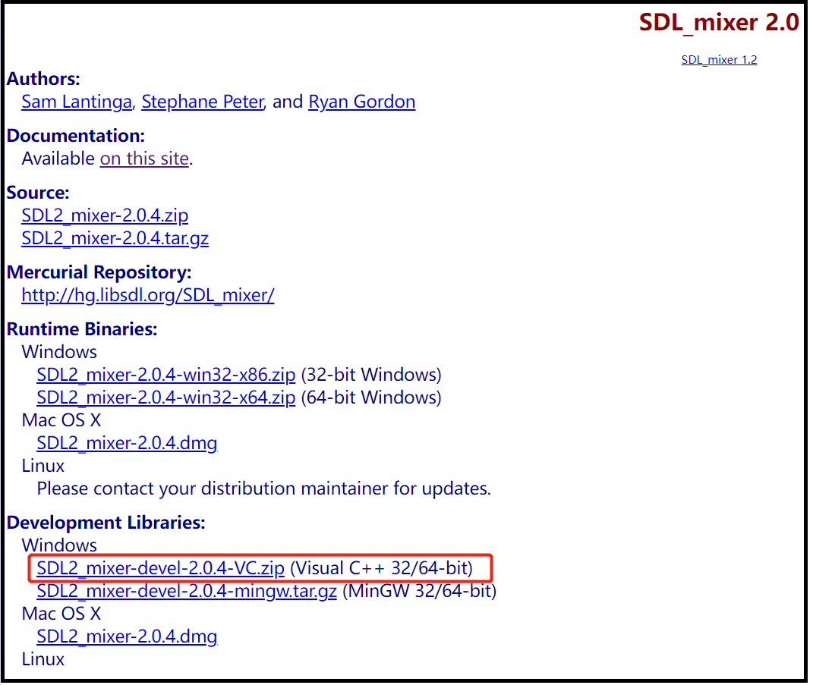Viewport: 813px width, 685px height.
Task: Download the Mac OS X development dmg
Action: click(126, 636)
